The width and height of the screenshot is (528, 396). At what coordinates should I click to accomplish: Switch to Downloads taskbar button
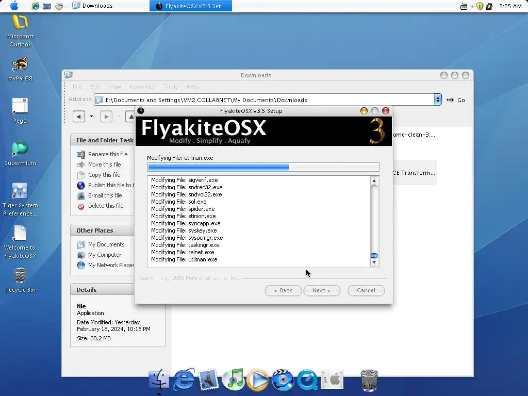pyautogui.click(x=93, y=6)
